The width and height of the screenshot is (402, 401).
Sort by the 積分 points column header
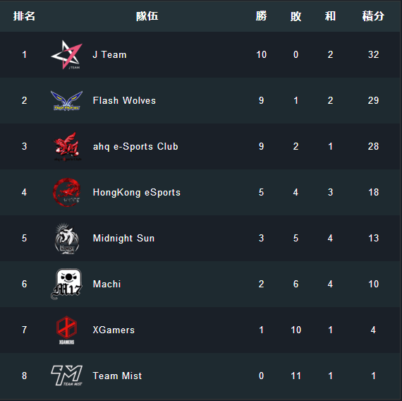pos(373,16)
